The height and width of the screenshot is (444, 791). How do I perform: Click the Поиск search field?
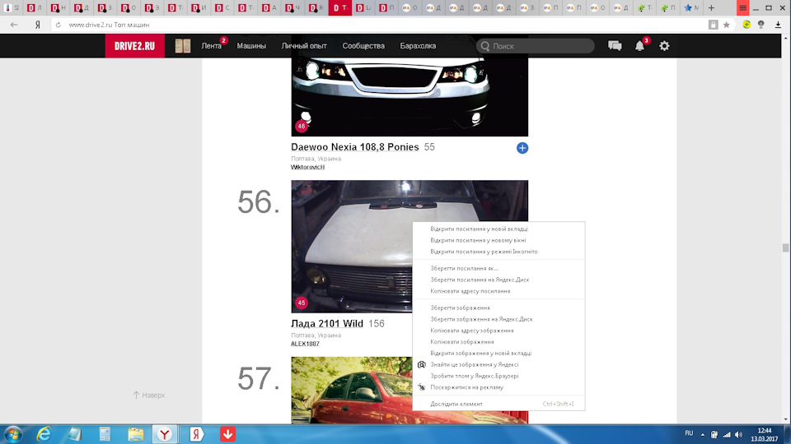tap(536, 46)
